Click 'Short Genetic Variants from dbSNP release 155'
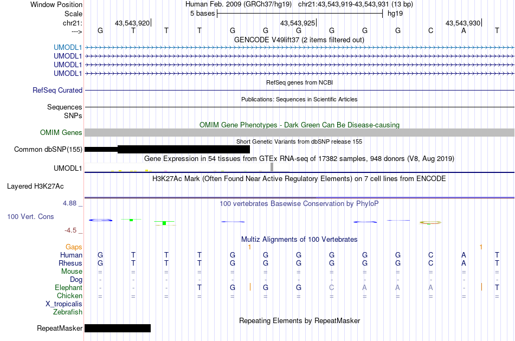This screenshot has height=341, width=515. tap(299, 141)
